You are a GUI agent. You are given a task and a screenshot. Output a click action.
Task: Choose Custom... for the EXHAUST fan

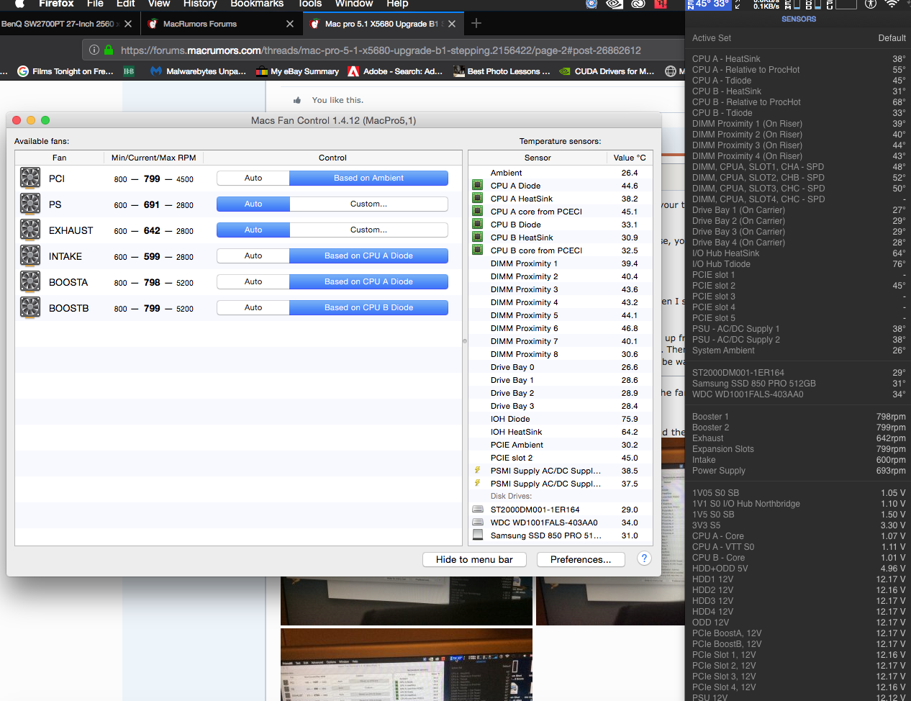coord(368,230)
